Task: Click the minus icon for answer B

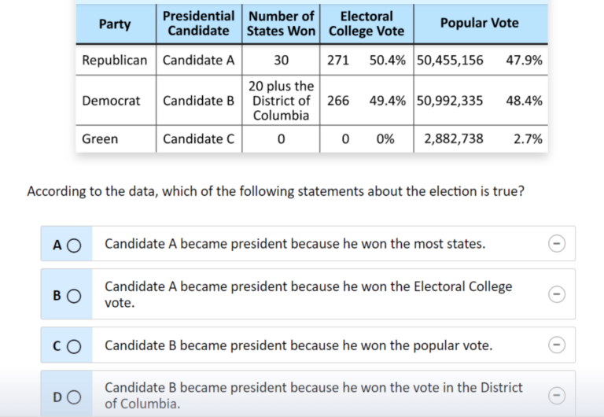Action: [557, 294]
